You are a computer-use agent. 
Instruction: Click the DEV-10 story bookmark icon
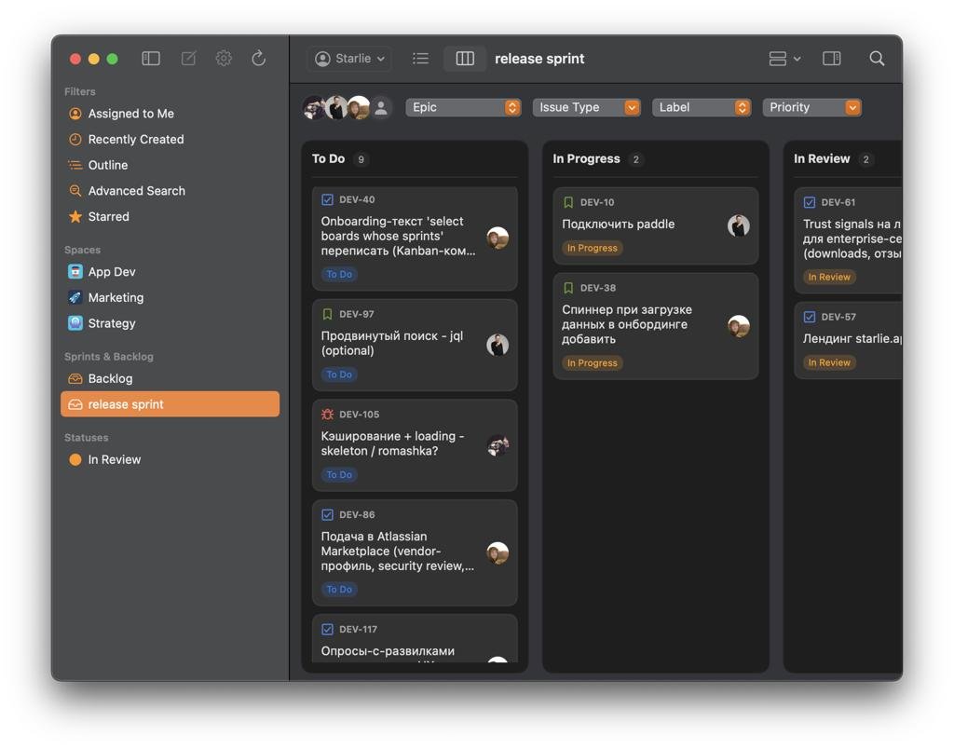[568, 202]
